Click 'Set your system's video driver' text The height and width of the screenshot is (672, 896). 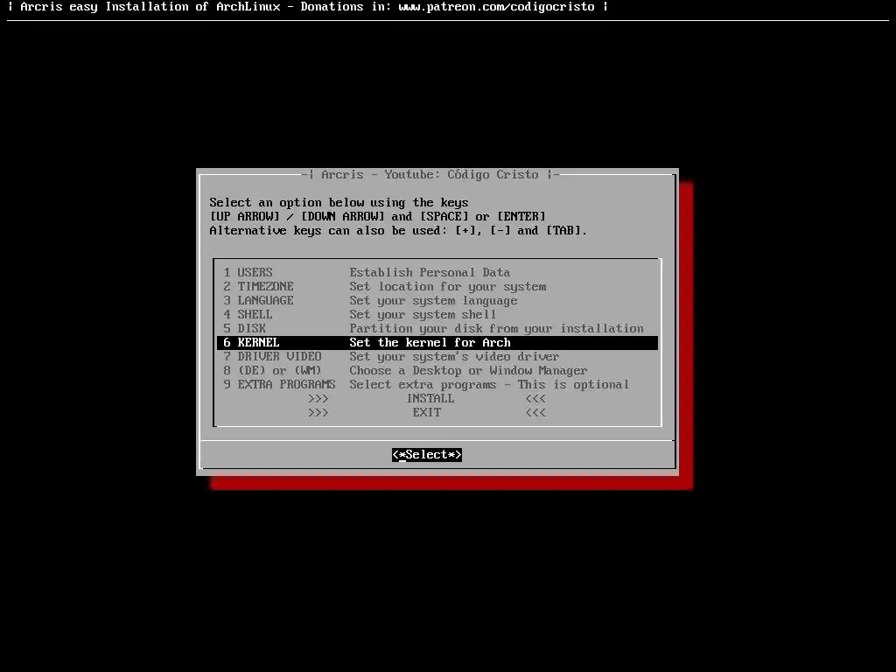[x=454, y=357]
